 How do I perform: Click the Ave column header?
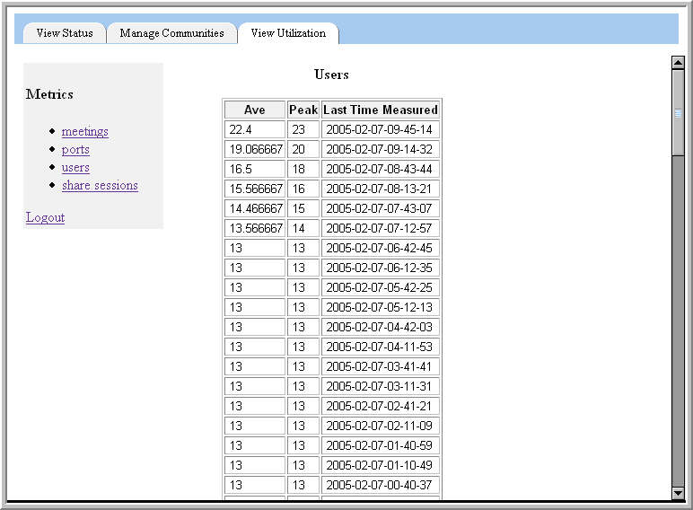[255, 110]
